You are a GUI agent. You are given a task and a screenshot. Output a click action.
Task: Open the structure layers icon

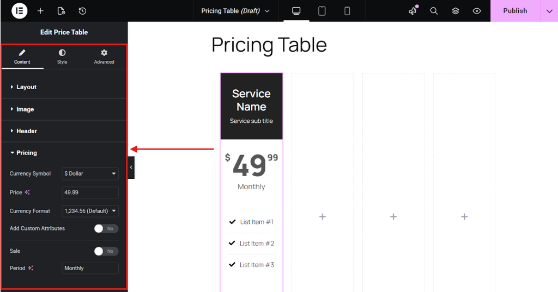[x=455, y=11]
